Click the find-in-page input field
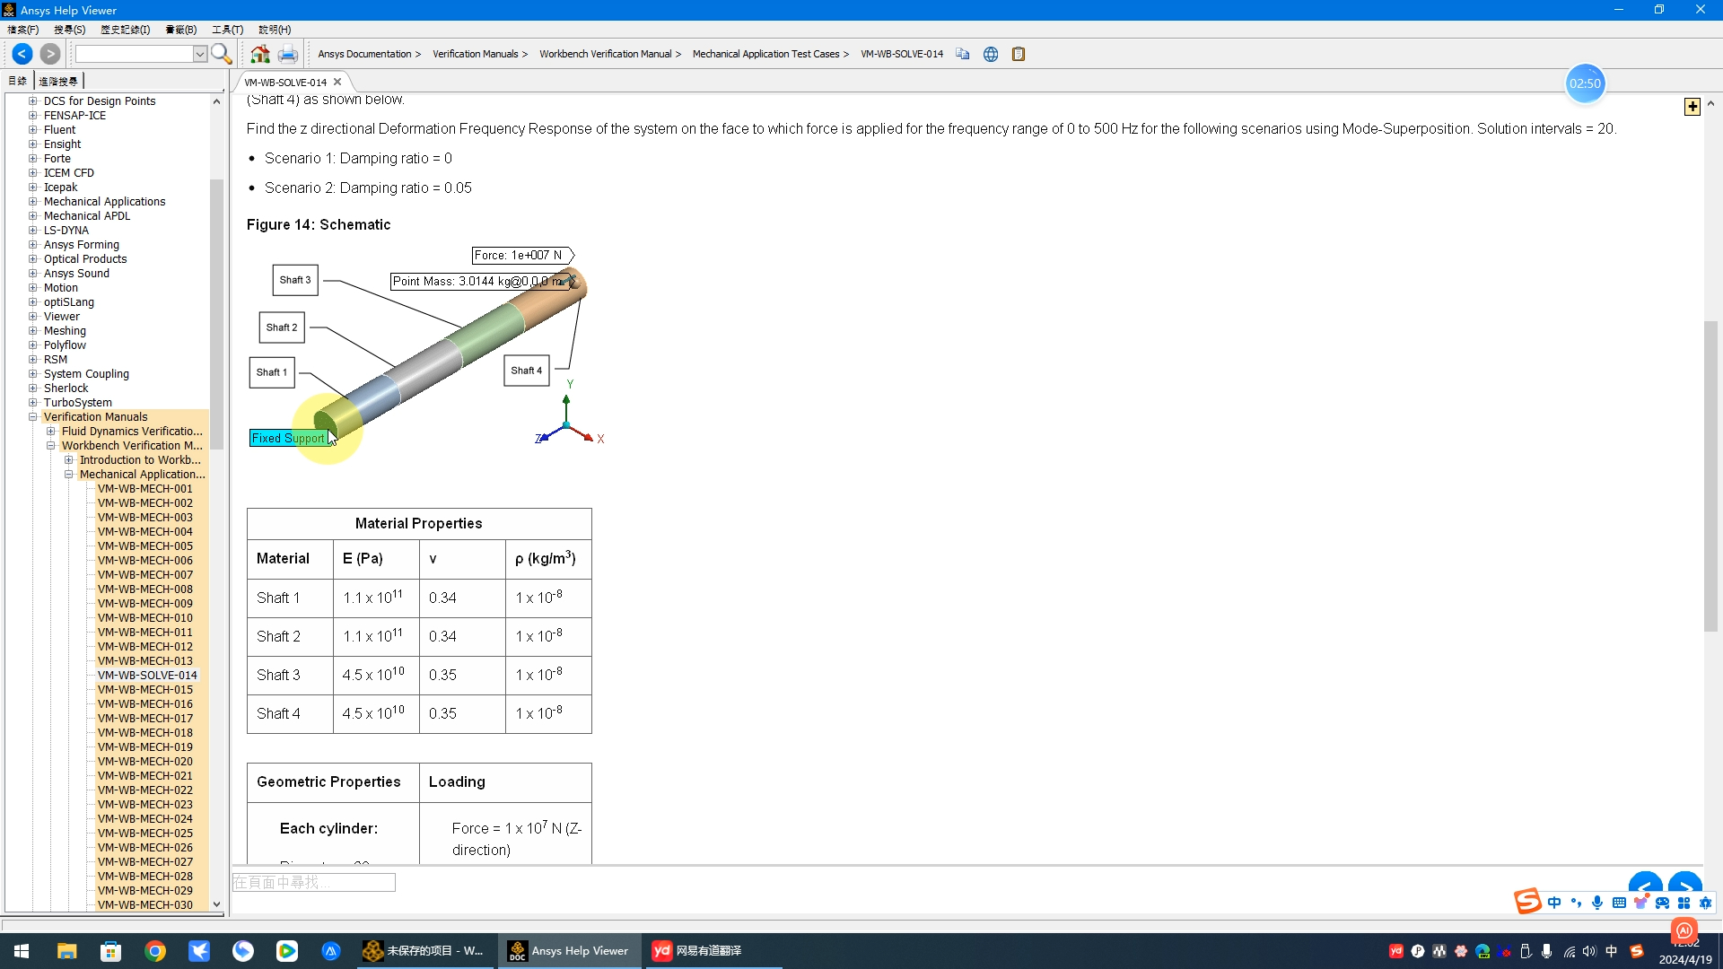This screenshot has width=1723, height=969. click(313, 883)
